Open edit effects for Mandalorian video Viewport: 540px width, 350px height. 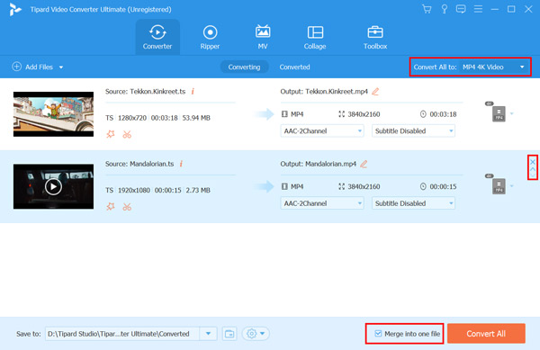[x=111, y=206]
